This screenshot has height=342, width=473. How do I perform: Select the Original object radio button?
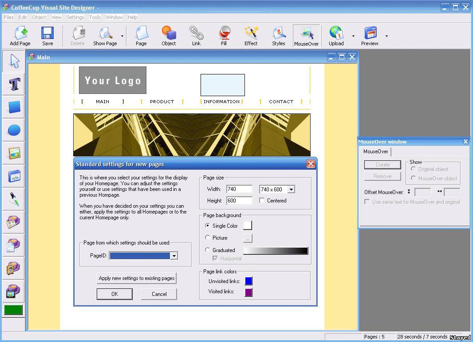[413, 169]
